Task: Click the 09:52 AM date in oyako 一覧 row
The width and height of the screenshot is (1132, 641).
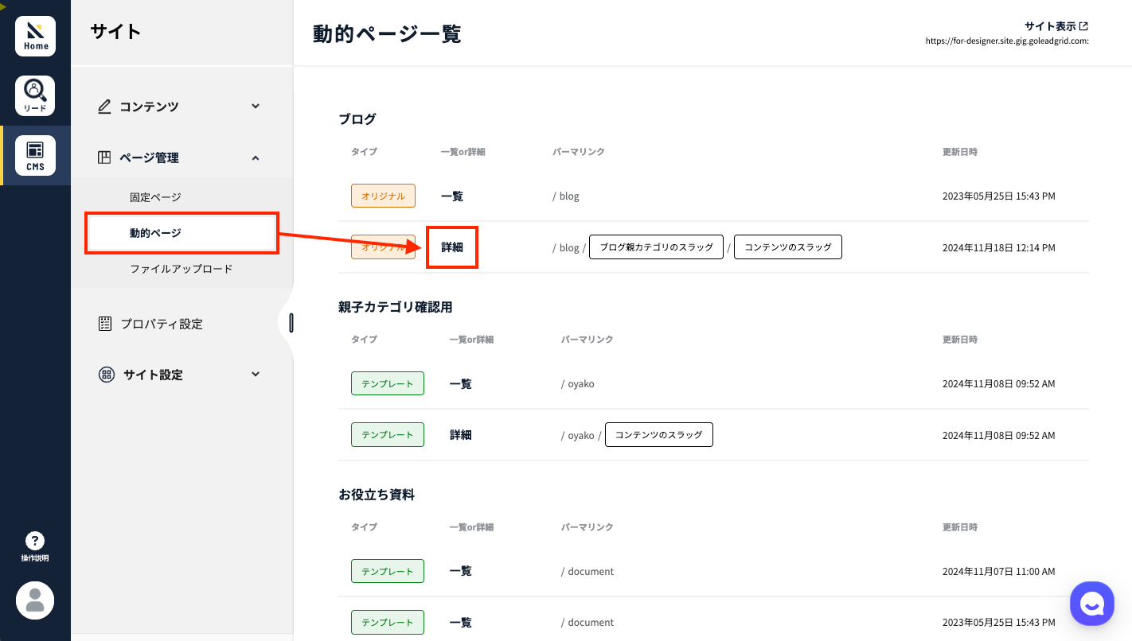Action: (x=999, y=383)
